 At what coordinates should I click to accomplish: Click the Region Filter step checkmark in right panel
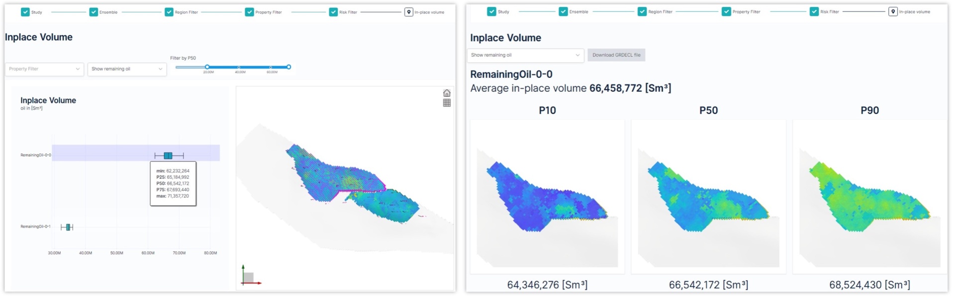pyautogui.click(x=642, y=11)
